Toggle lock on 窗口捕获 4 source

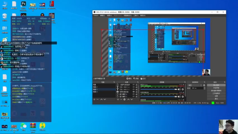pos(136,94)
